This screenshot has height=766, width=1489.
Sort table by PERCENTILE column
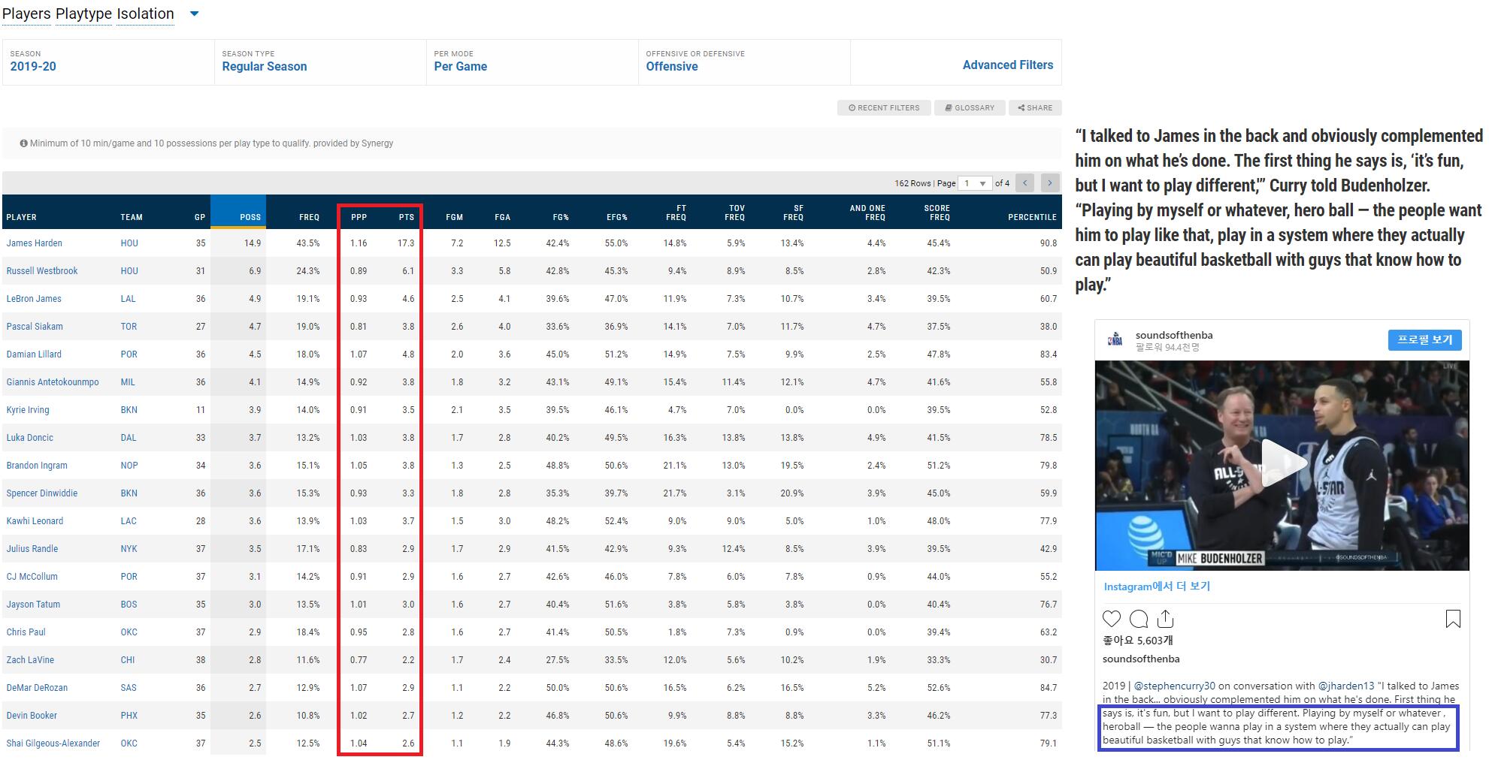coord(1032,217)
